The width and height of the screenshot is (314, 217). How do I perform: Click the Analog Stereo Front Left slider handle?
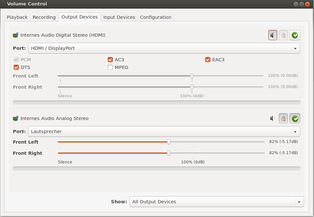(169, 142)
